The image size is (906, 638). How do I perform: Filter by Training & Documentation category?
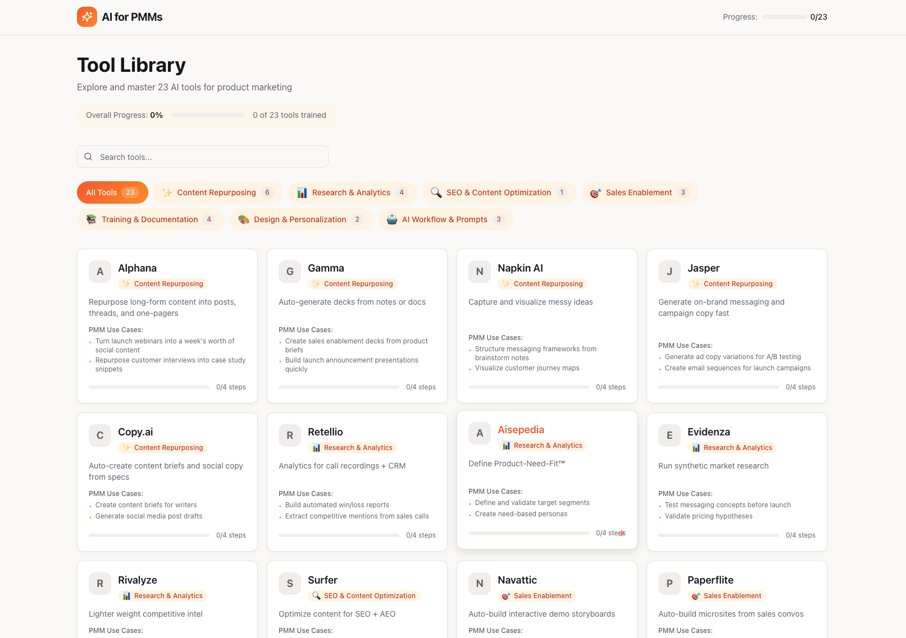click(151, 219)
